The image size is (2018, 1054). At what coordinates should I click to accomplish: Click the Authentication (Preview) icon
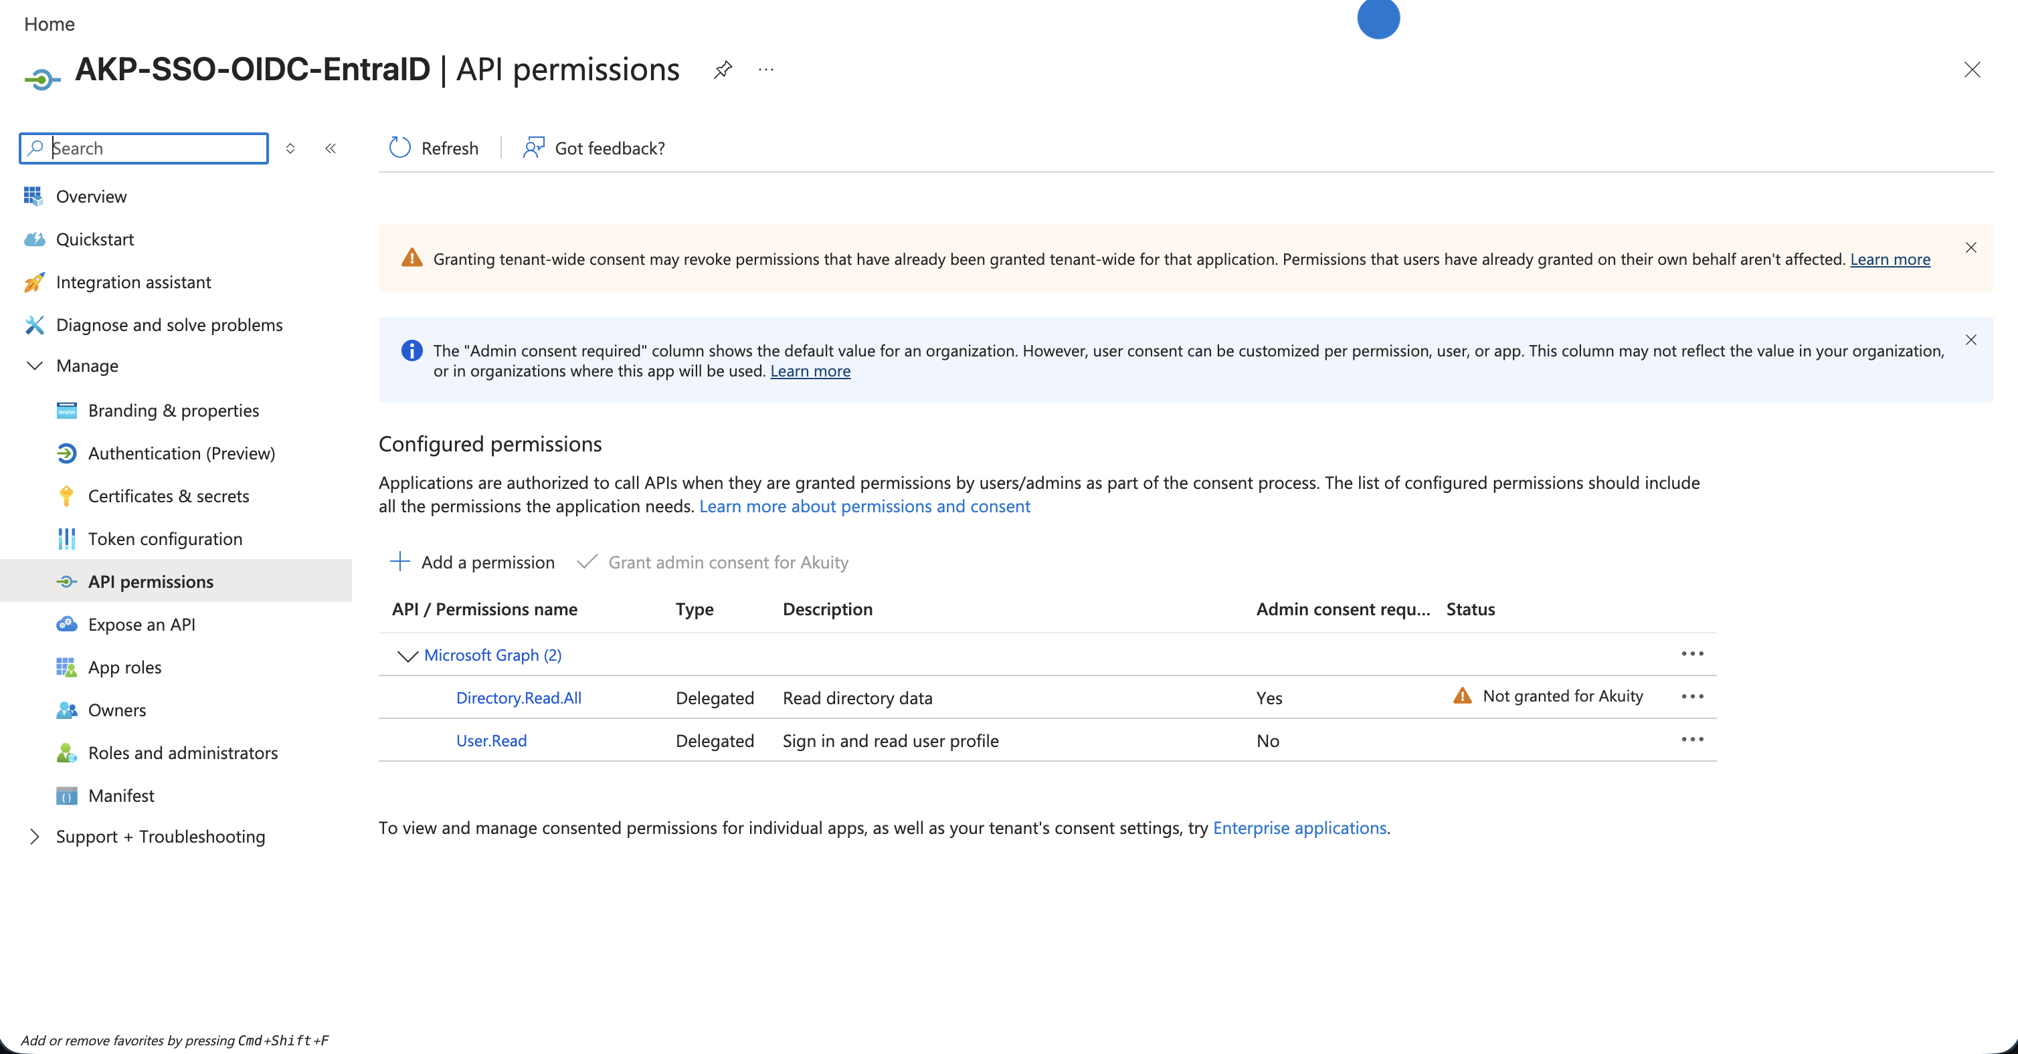(67, 453)
